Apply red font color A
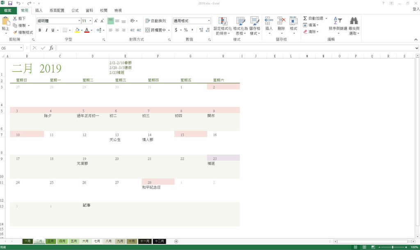 coord(87,30)
